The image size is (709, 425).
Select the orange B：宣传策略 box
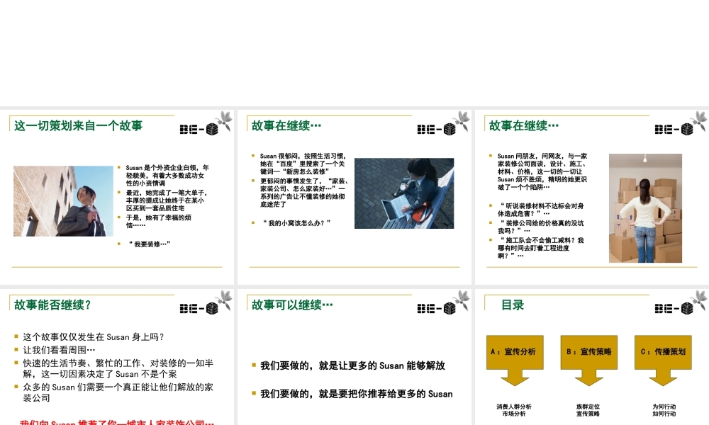click(588, 351)
